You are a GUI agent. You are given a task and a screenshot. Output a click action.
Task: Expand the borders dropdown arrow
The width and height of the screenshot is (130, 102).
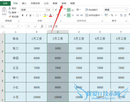pyautogui.click(x=41, y=15)
